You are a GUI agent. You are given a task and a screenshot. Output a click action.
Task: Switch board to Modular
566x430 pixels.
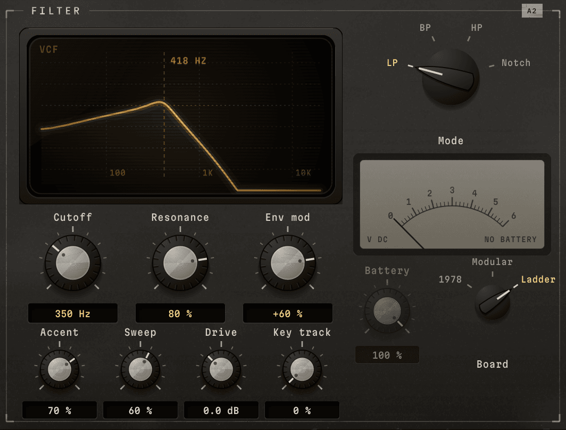(x=493, y=262)
